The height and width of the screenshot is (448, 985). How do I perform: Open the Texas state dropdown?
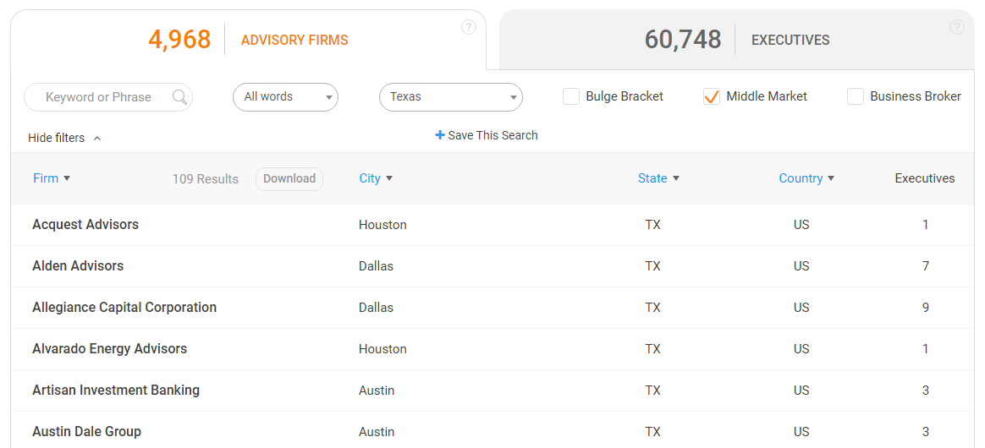[x=450, y=97]
